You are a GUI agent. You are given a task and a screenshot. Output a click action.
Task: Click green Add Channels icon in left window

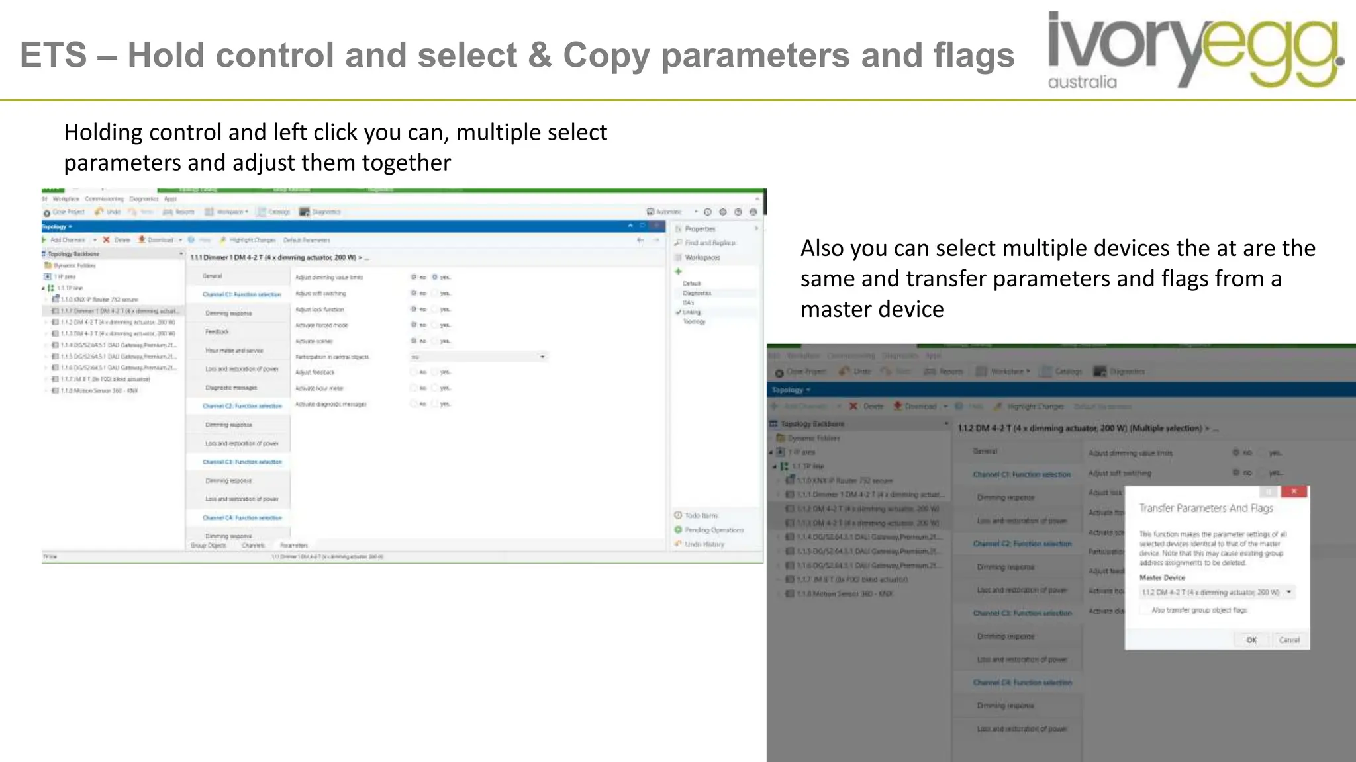(x=44, y=239)
